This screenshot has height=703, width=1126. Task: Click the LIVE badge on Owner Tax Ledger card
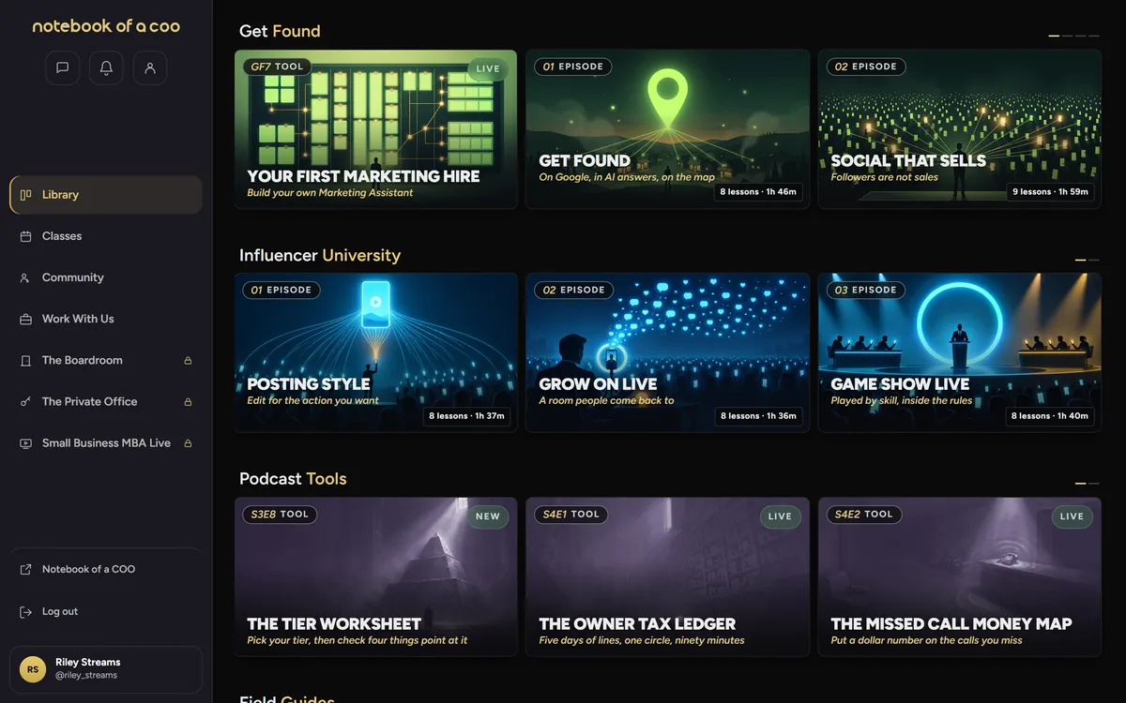[x=780, y=516]
